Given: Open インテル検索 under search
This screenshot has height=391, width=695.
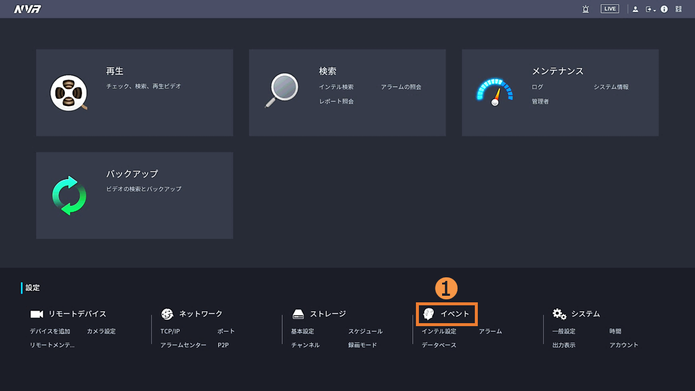Looking at the screenshot, I should pos(336,87).
